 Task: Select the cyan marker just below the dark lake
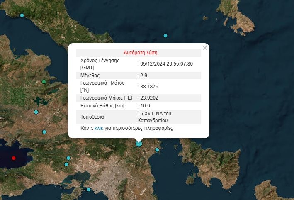coord(36,112)
